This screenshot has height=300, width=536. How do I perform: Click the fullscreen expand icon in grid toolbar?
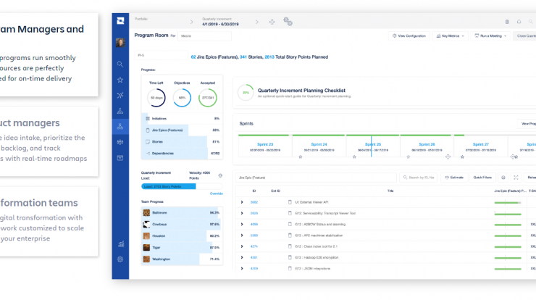[516, 178]
